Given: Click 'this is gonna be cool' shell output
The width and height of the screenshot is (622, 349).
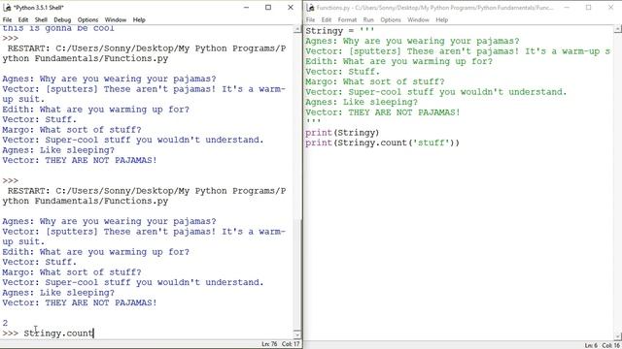Looking at the screenshot, I should tap(58, 28).
